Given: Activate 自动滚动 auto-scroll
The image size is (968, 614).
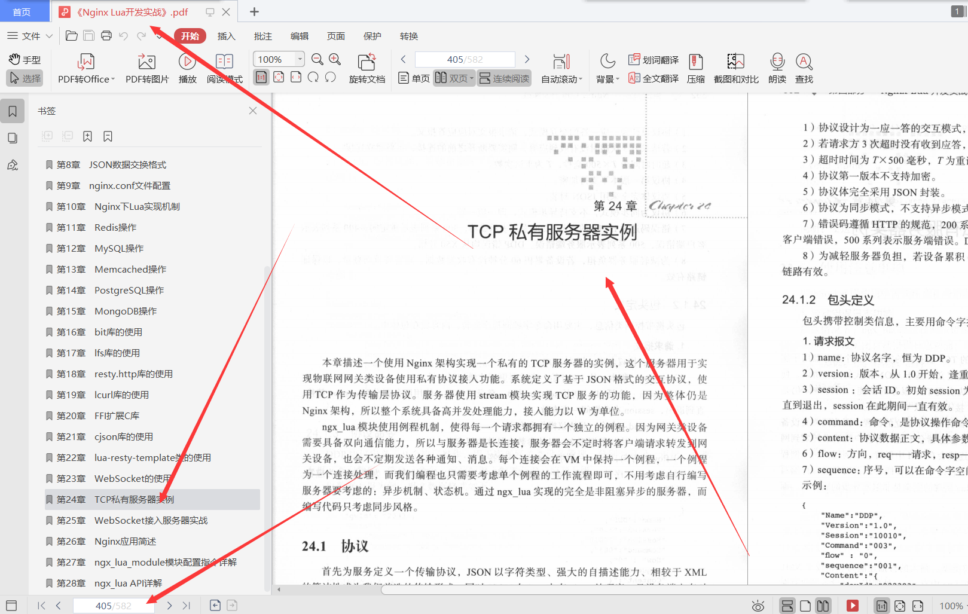Looking at the screenshot, I should pyautogui.click(x=560, y=68).
